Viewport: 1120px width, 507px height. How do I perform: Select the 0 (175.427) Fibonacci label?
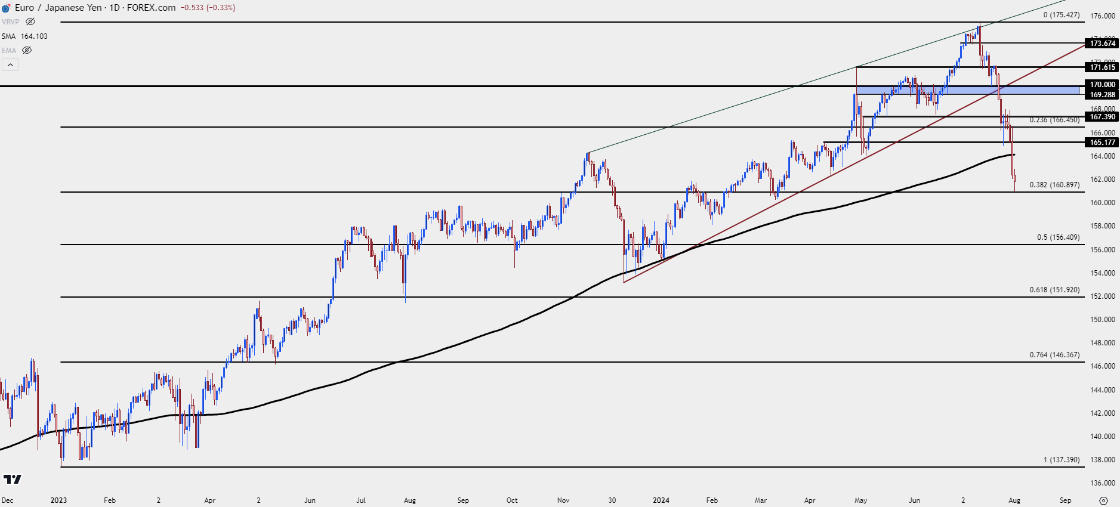(x=1061, y=15)
